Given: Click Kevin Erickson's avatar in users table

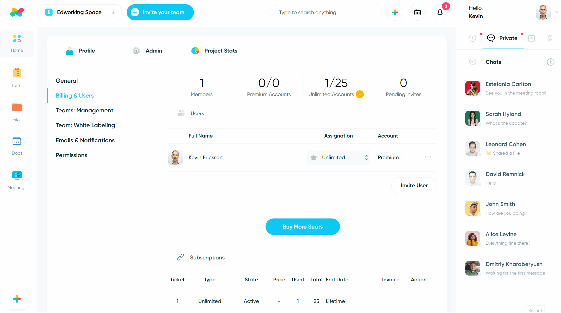Looking at the screenshot, I should 176,157.
